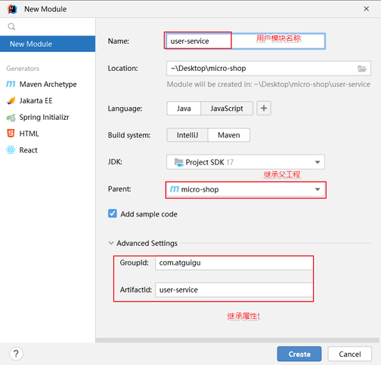This screenshot has width=381, height=365.
Task: Open the Parent micro-shop dropdown
Action: 246,189
